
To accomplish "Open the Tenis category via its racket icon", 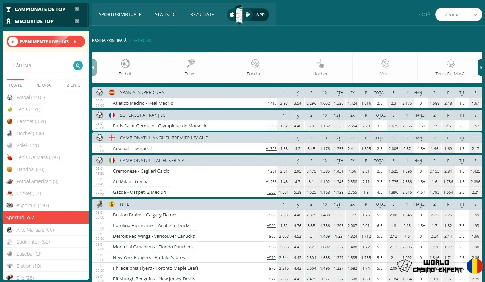I will point(190,64).
